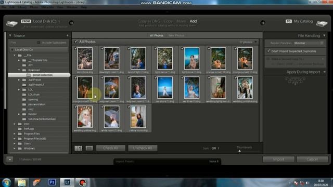Switch to the New Photos tab
Screen dimensions: 333x187
pos(176,35)
